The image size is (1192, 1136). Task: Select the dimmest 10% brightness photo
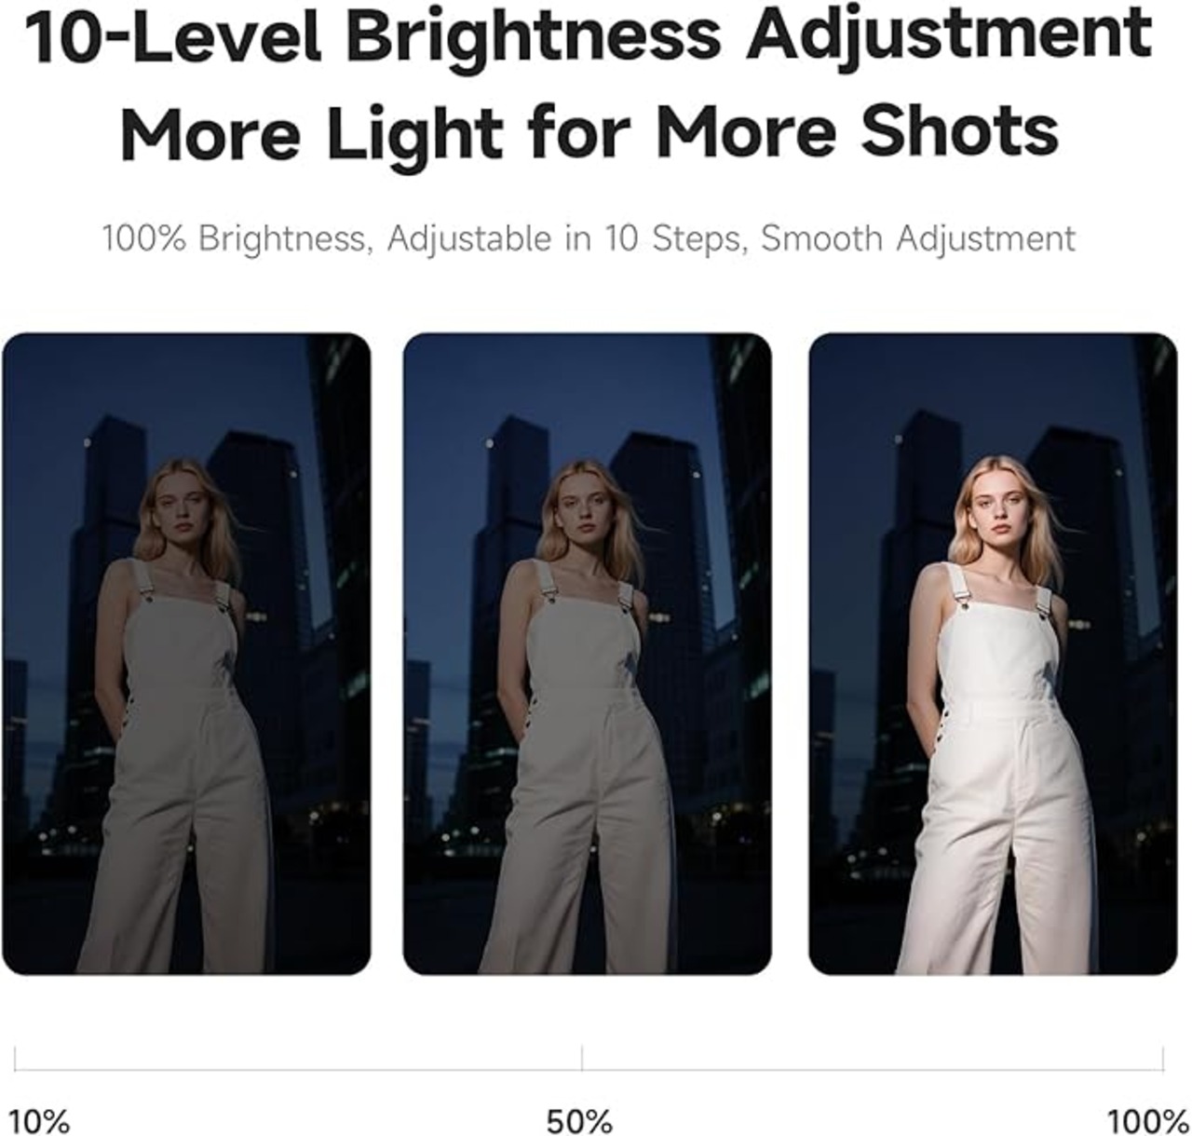pyautogui.click(x=186, y=654)
